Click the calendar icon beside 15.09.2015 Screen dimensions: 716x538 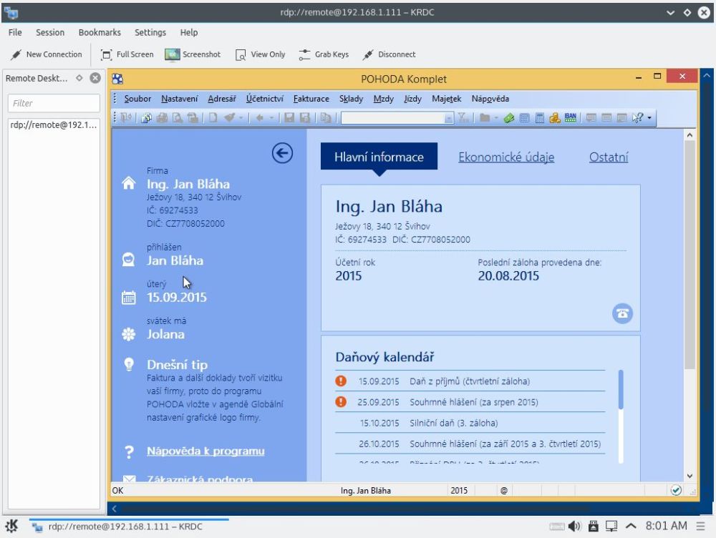[129, 298]
